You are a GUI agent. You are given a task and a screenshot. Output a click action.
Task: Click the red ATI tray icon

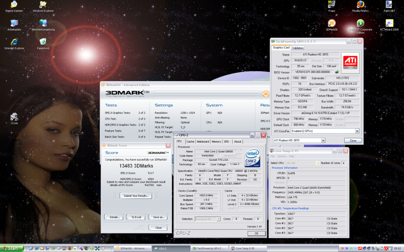[x=360, y=248]
